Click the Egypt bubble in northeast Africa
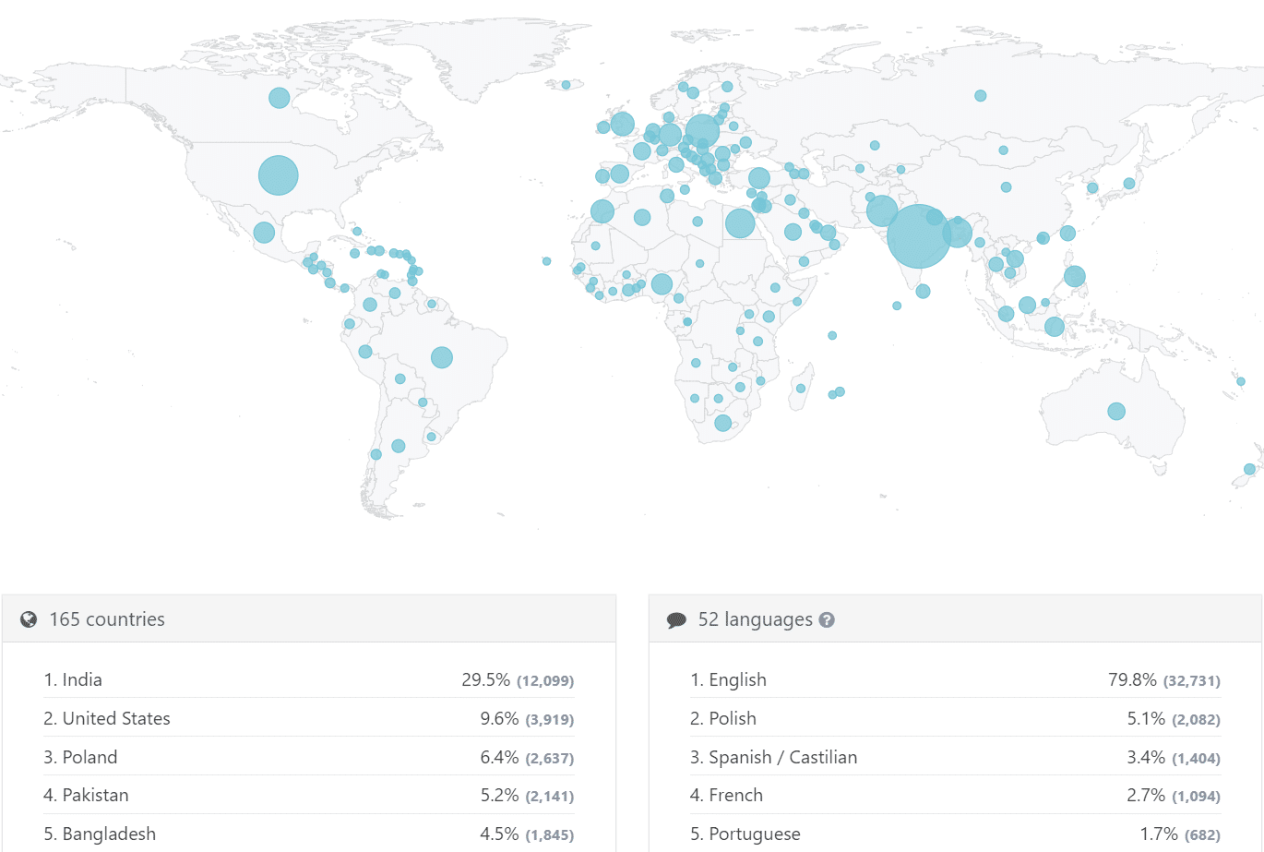 (x=740, y=222)
